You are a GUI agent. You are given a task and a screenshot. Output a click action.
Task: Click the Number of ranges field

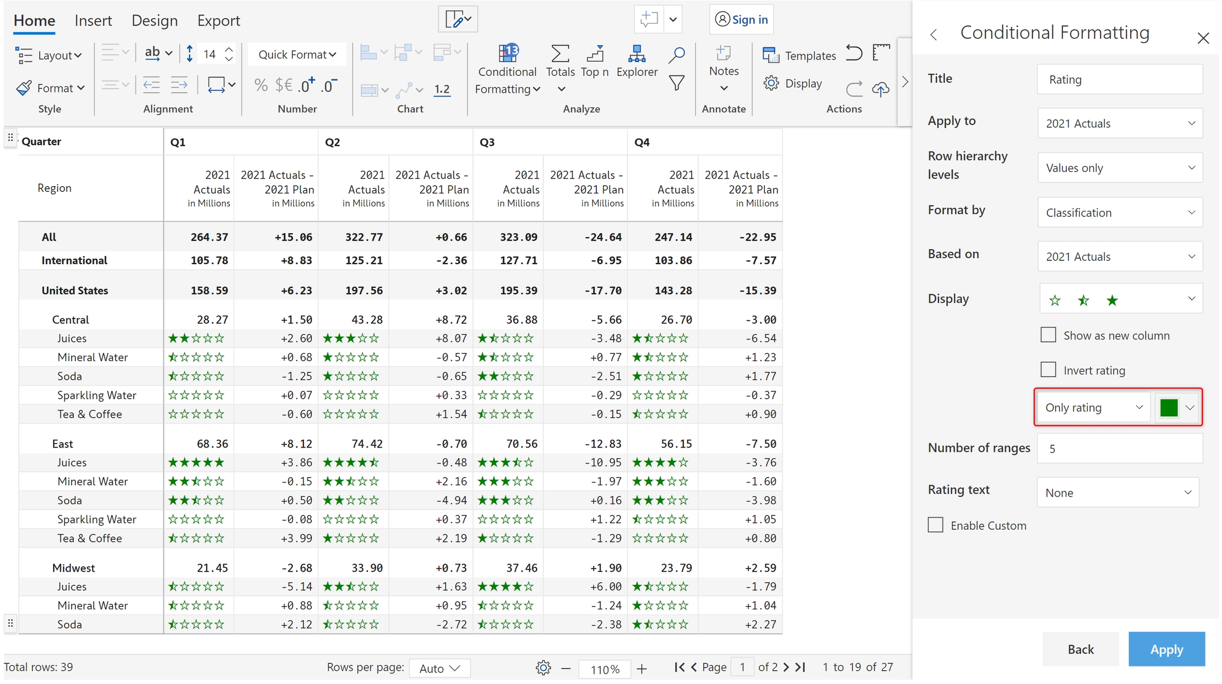(x=1120, y=449)
